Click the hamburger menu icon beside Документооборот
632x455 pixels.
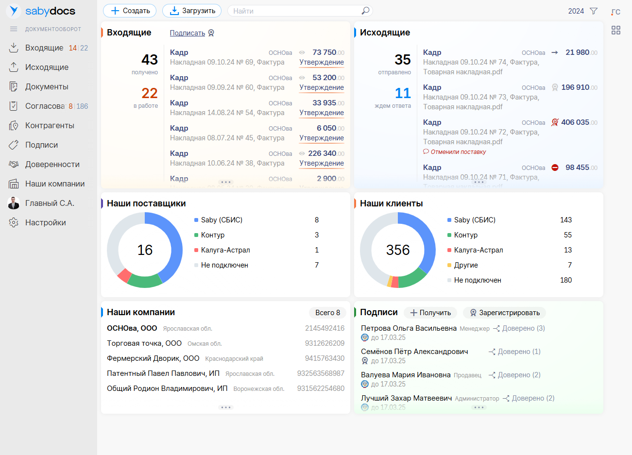tap(14, 29)
